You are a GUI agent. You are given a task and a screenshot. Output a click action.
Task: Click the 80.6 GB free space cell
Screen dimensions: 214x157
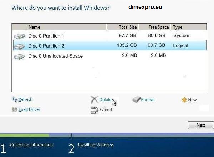(157, 36)
